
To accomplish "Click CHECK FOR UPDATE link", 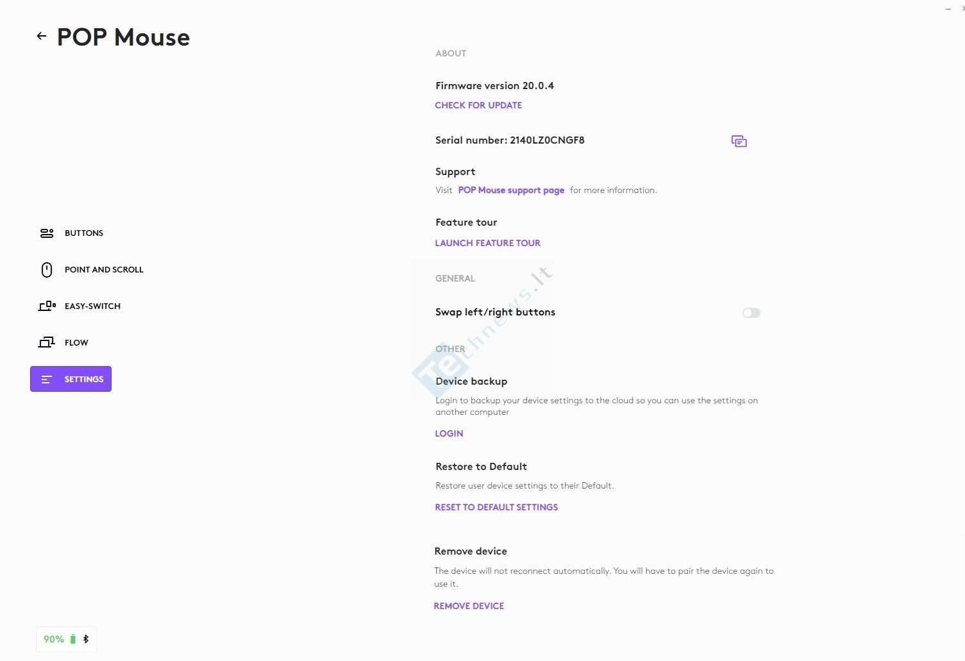I will [x=478, y=105].
